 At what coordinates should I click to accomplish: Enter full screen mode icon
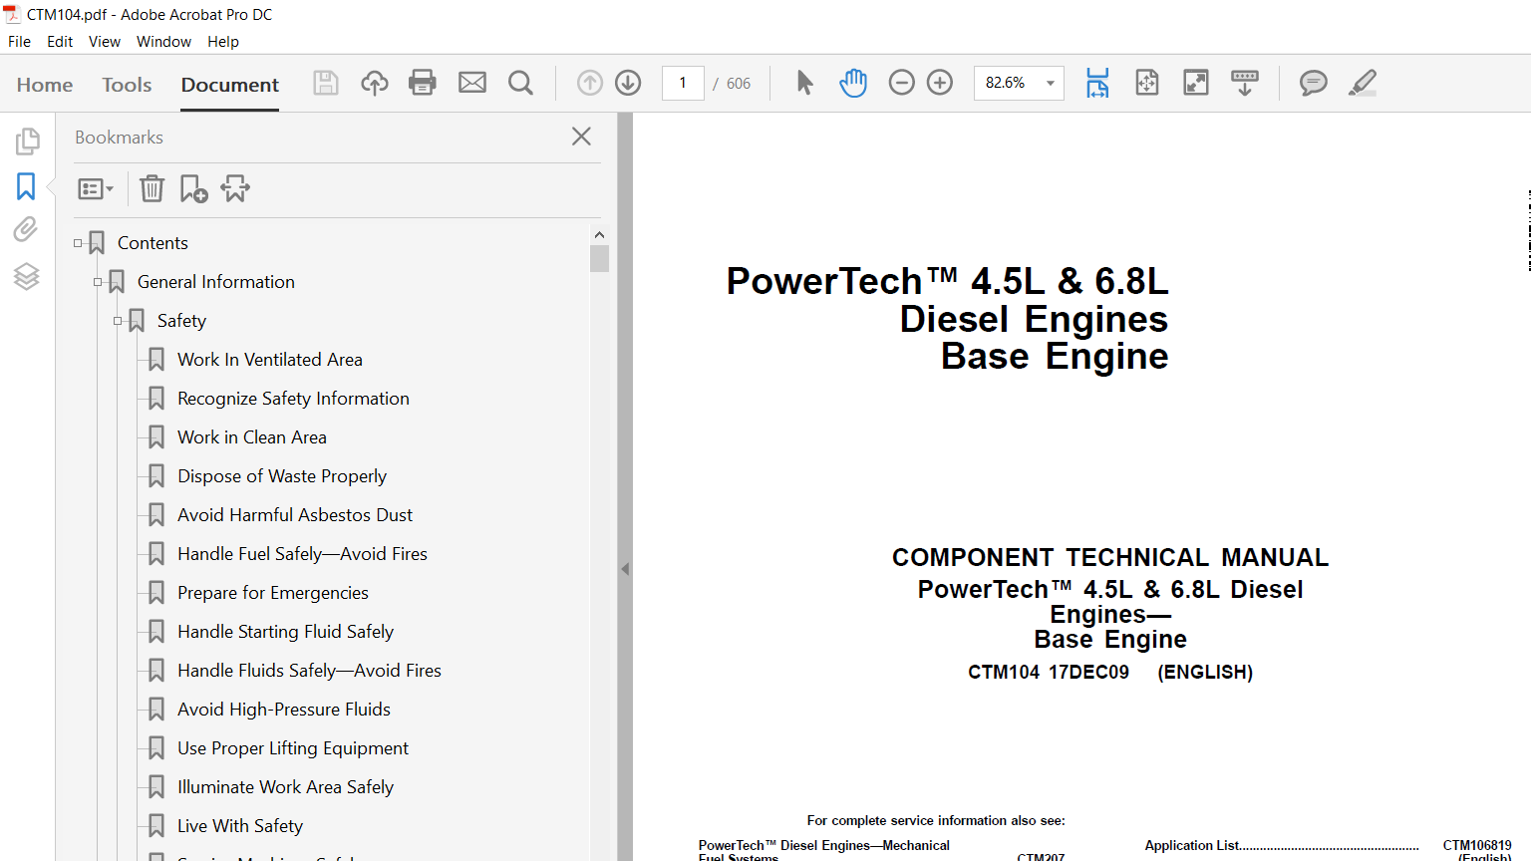point(1196,83)
